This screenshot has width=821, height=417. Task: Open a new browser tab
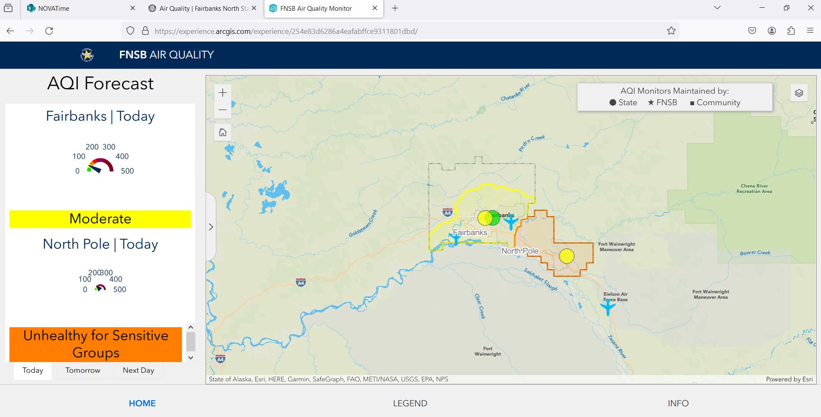tap(395, 8)
